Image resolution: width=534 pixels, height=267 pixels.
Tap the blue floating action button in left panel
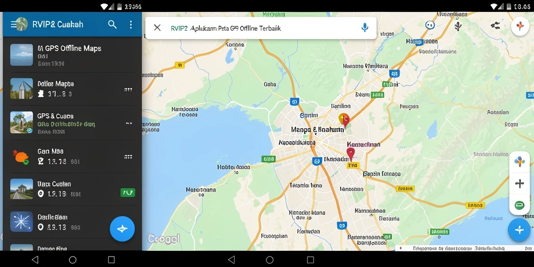click(x=122, y=229)
